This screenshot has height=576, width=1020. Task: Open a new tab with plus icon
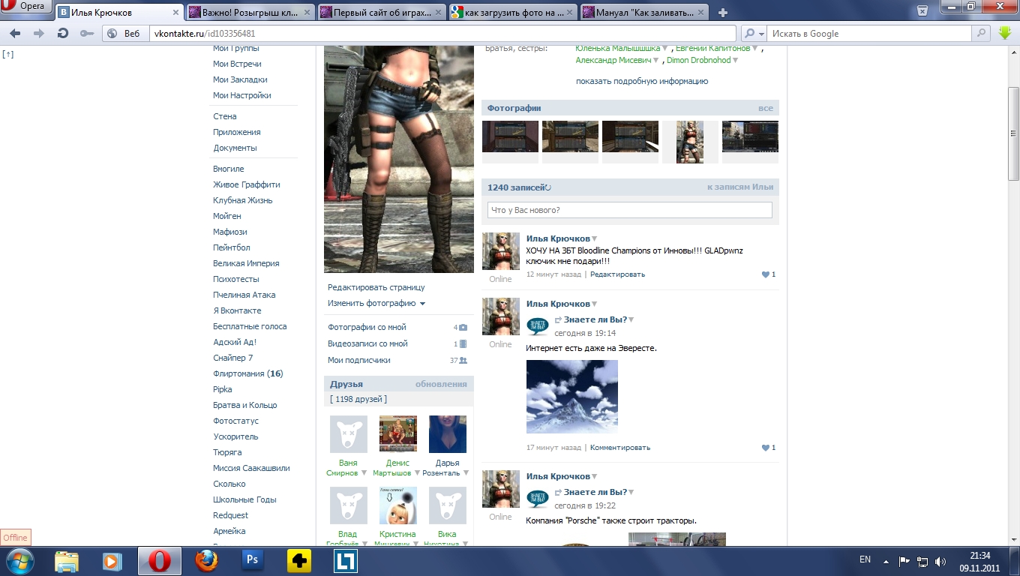[x=723, y=13]
